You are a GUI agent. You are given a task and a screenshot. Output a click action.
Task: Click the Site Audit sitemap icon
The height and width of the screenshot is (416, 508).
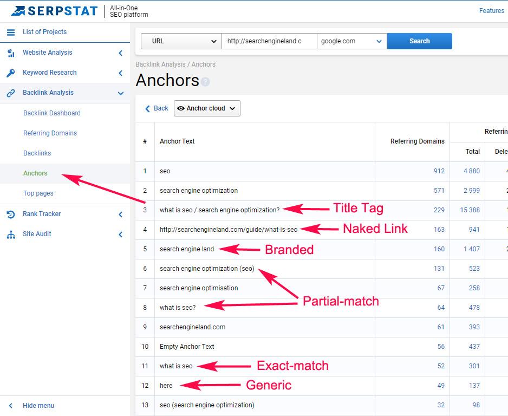point(11,234)
